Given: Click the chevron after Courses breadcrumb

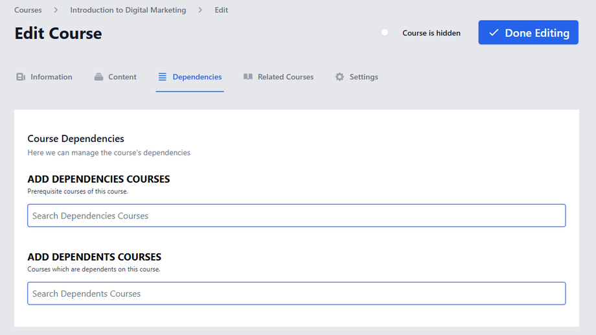Looking at the screenshot, I should tap(56, 10).
